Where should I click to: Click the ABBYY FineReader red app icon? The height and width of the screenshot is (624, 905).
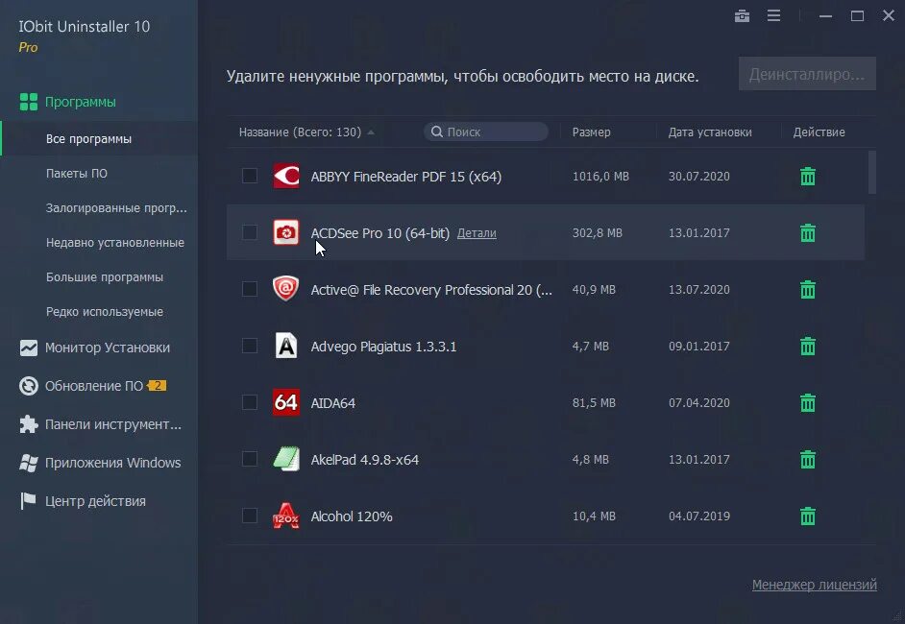pyautogui.click(x=285, y=176)
